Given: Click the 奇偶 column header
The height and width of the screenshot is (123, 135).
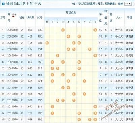Looking at the screenshot, I should (130, 18).
